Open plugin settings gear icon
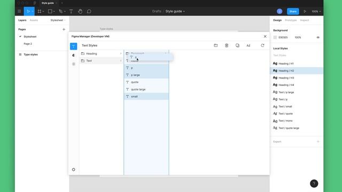Viewport: 342px width, 192px height. tap(74, 170)
